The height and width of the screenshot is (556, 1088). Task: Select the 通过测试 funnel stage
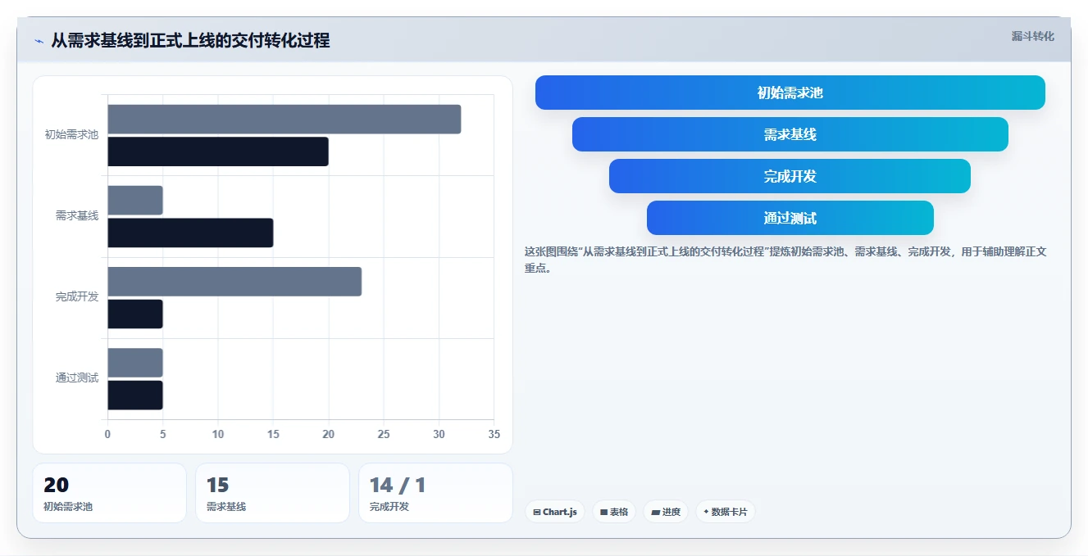point(790,218)
